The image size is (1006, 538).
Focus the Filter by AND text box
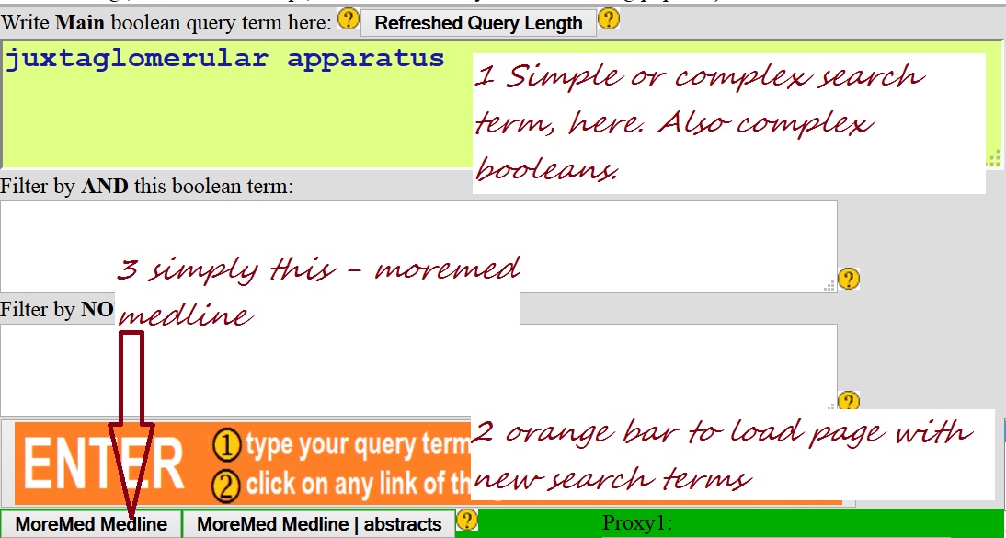(x=418, y=246)
